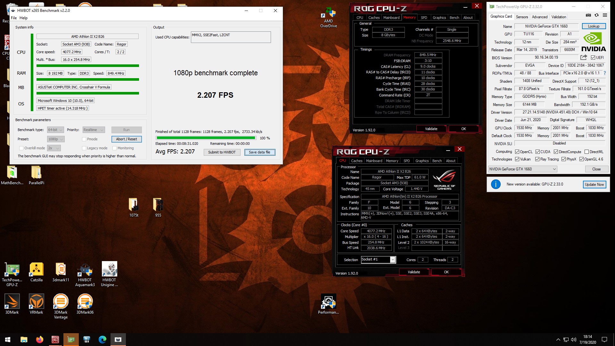This screenshot has height=346, width=615.
Task: Toggle CUDA checkbox in GPU-Z
Action: [537, 152]
